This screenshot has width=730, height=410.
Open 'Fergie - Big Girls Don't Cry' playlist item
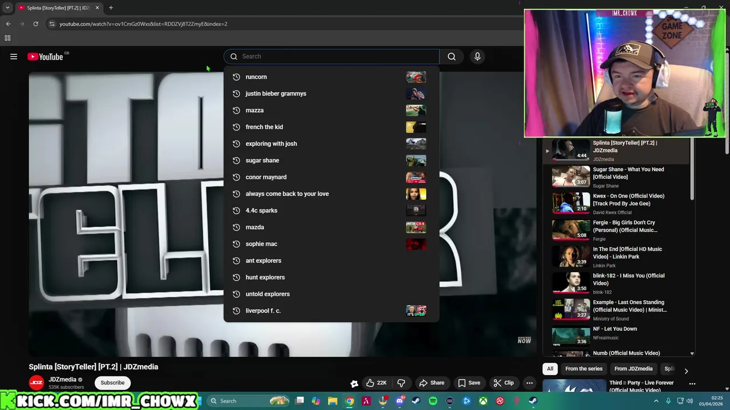(x=616, y=230)
